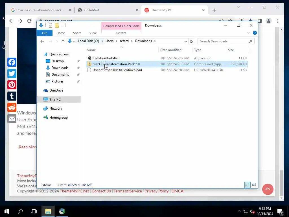Go up one folder level in Explorer
289x217 pixels.
coord(63,41)
